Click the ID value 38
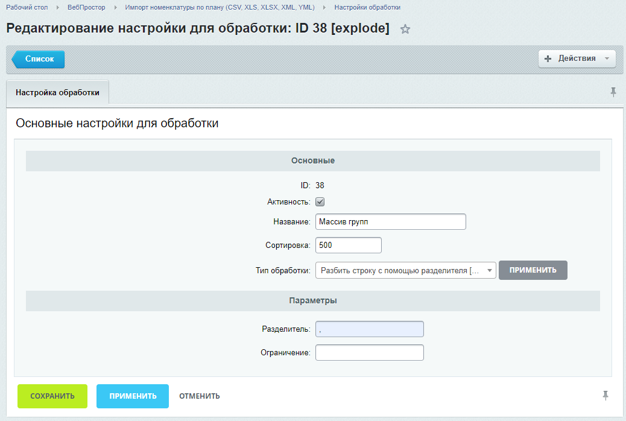This screenshot has height=421, width=626. tap(320, 185)
